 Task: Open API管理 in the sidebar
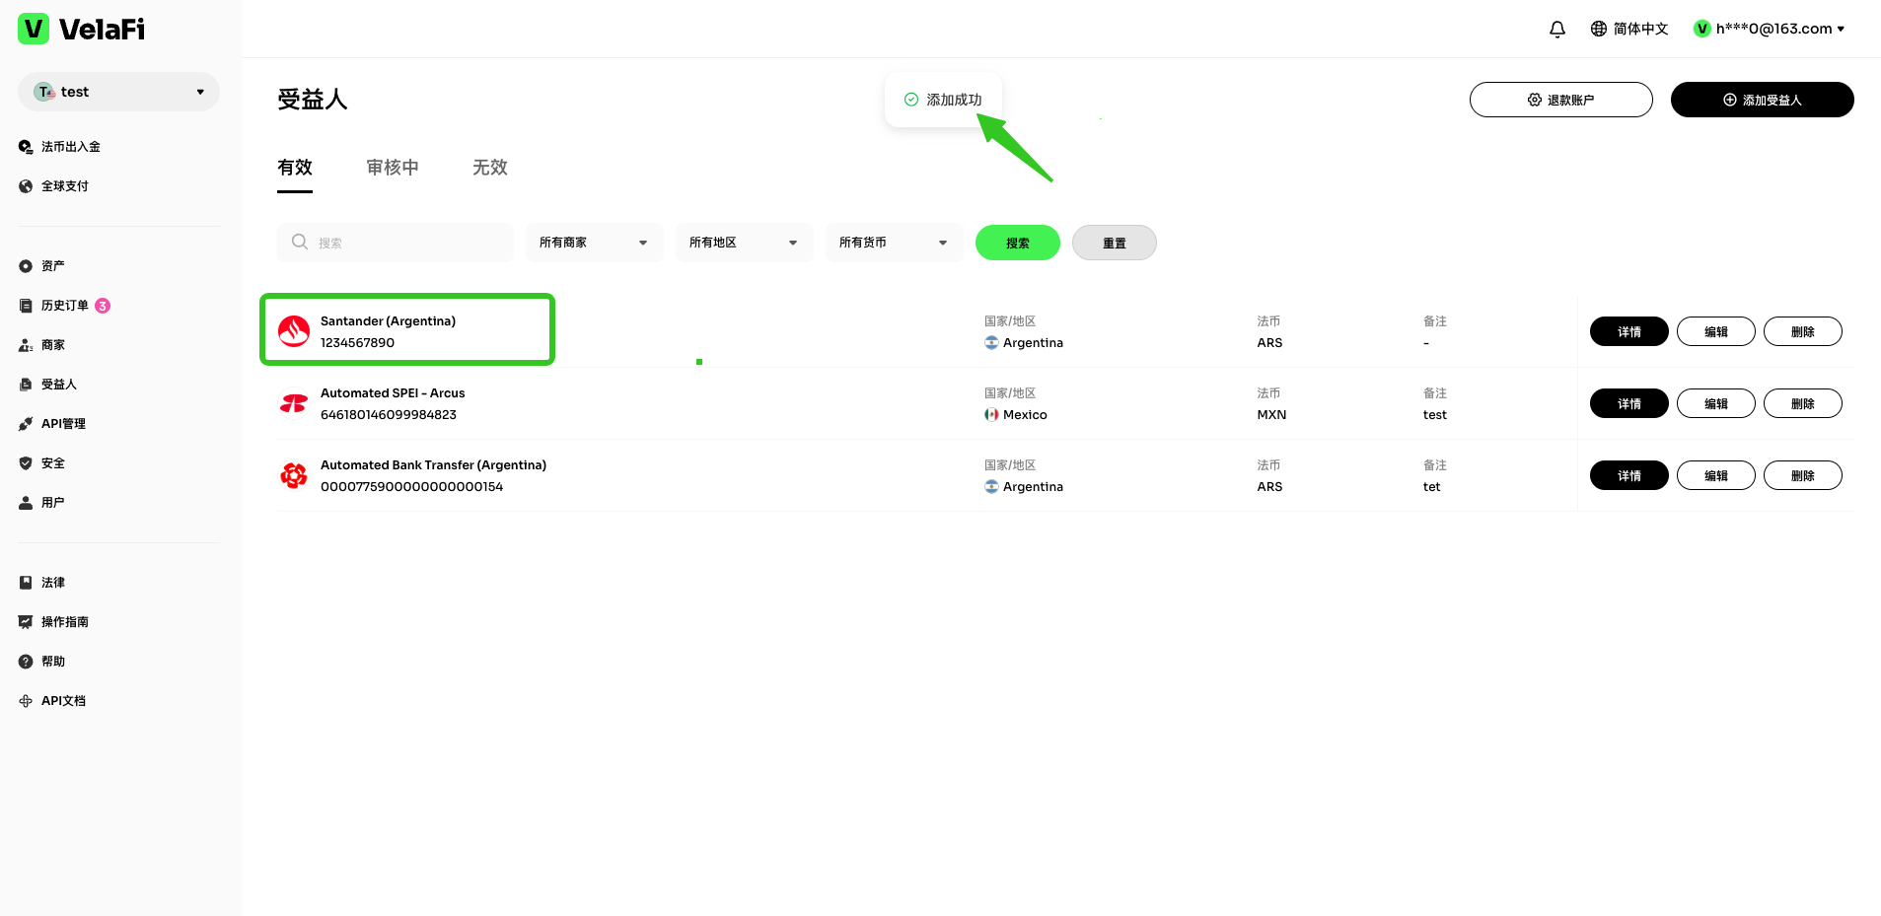pyautogui.click(x=63, y=424)
